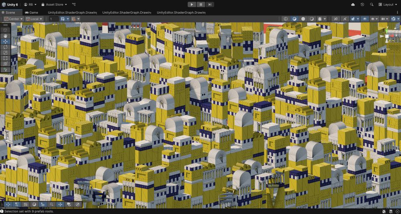
Task: Click the Step frame button
Action: click(210, 4)
